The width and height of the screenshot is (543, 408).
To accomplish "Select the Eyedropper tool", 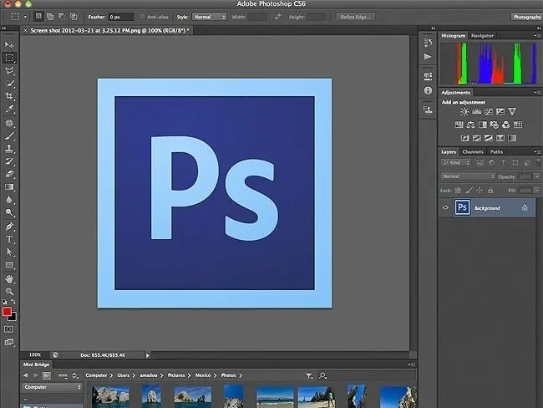I will point(9,110).
